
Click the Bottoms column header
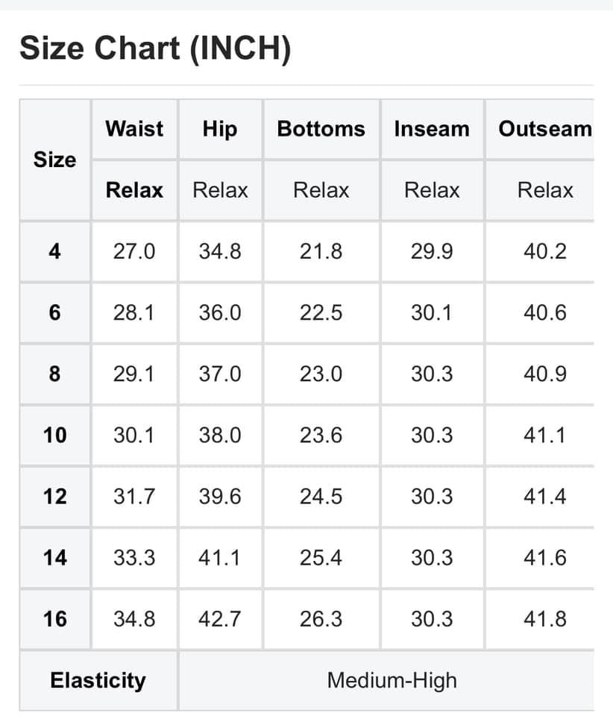pos(321,128)
